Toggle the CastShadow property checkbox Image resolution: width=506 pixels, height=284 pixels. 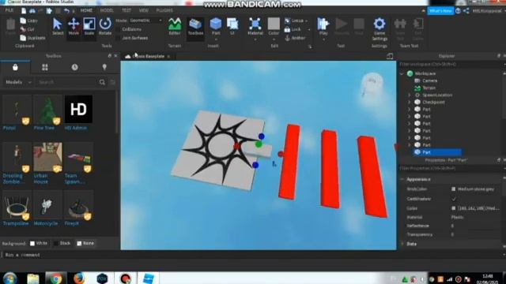pyautogui.click(x=454, y=199)
